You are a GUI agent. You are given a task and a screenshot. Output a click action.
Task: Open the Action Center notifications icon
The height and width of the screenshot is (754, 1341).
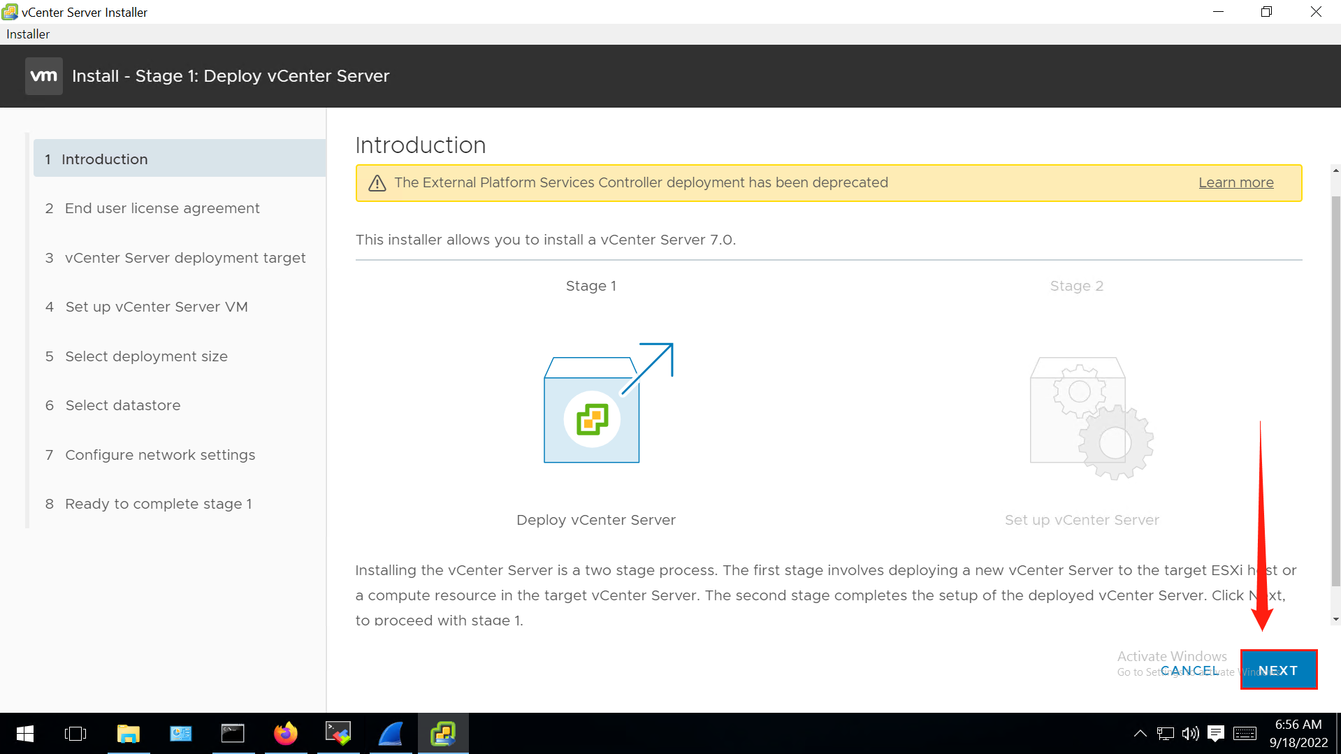coord(1216,734)
